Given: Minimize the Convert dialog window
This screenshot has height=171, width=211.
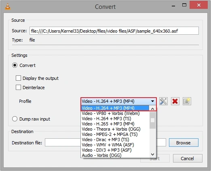Looking at the screenshot, I should click(173, 6).
